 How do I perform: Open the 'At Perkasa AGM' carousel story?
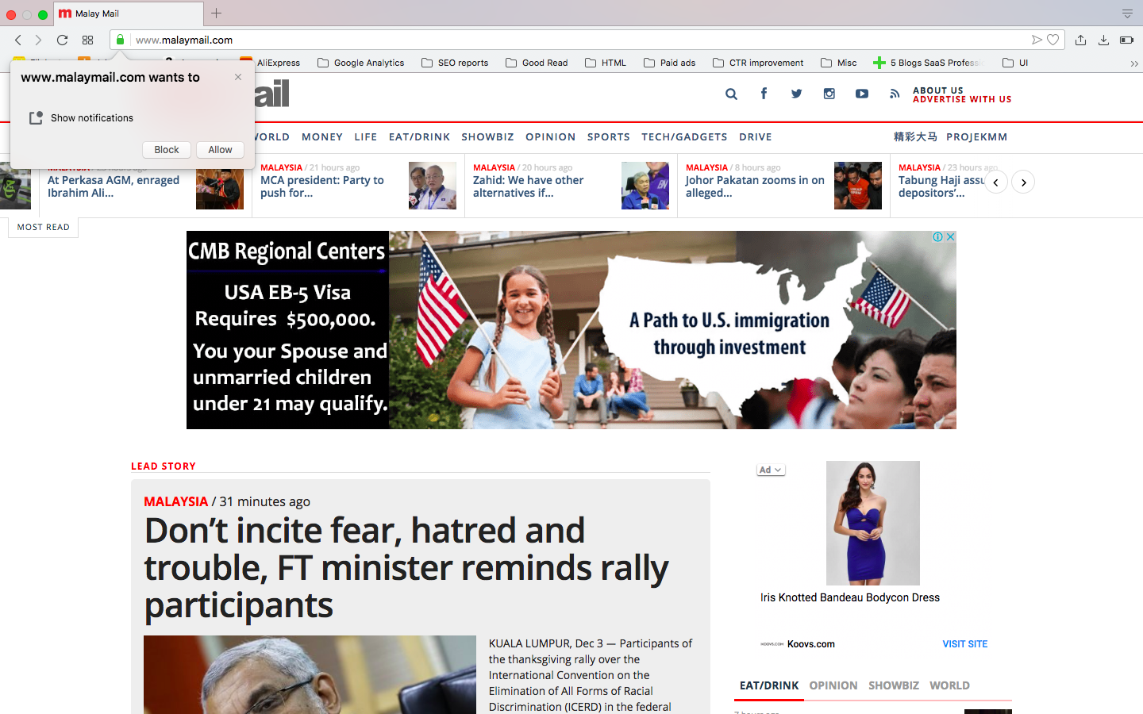(x=114, y=186)
